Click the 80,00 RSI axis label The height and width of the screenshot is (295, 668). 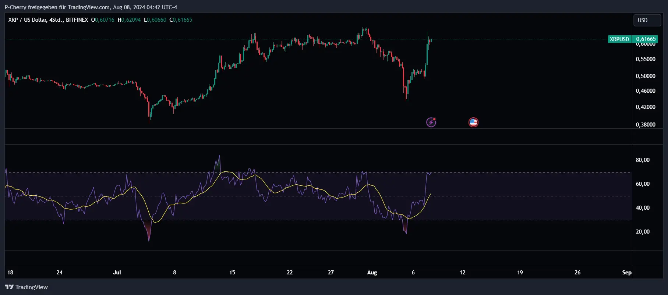(x=643, y=160)
